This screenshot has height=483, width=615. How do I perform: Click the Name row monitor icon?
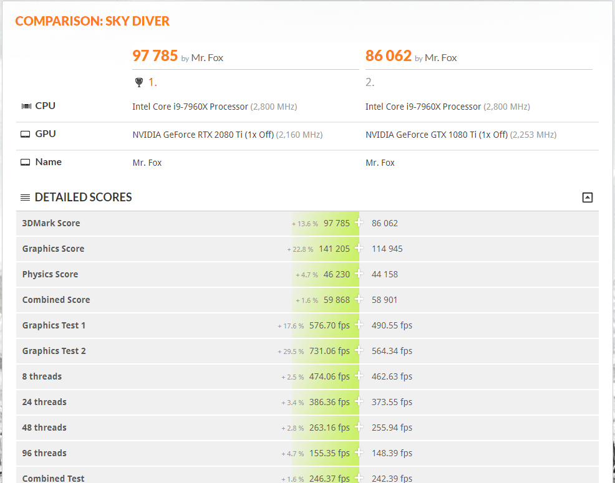pyautogui.click(x=25, y=162)
